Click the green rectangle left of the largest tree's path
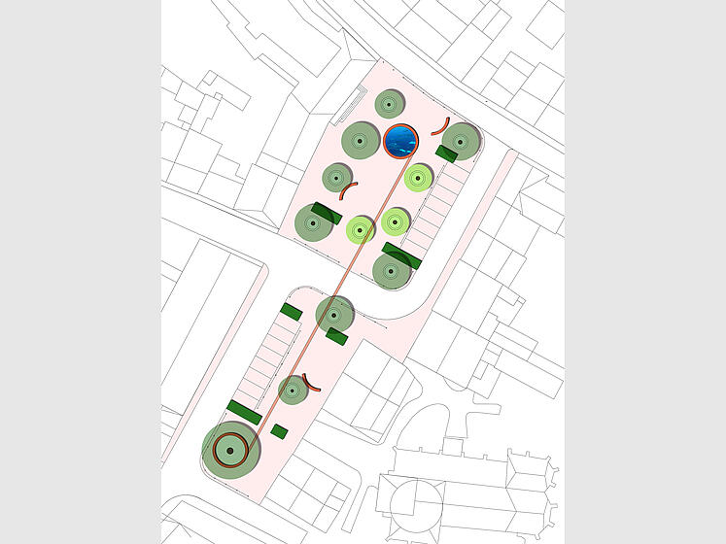Screen dimensions: 726x544 pos(243,412)
